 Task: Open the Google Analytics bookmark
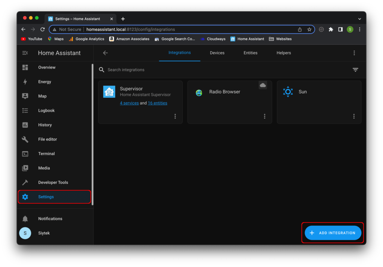tap(86, 39)
